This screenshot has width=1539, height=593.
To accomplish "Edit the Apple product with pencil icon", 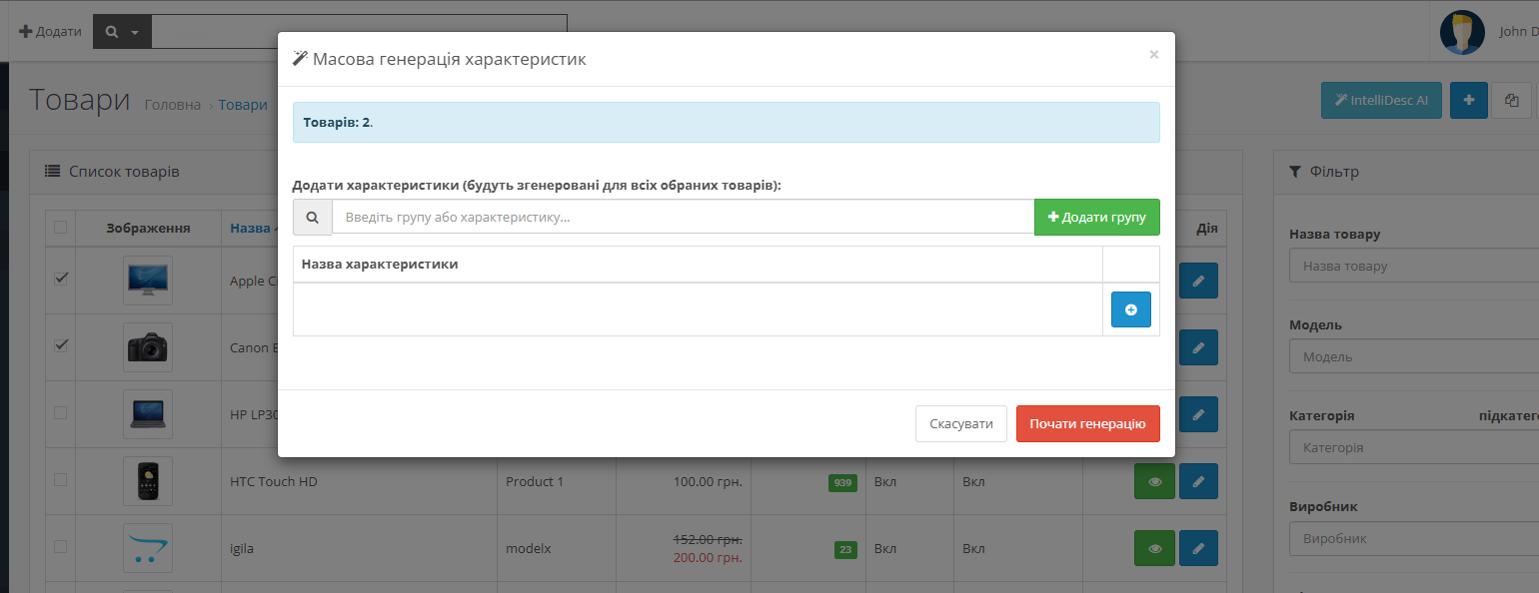I will pos(1198,281).
